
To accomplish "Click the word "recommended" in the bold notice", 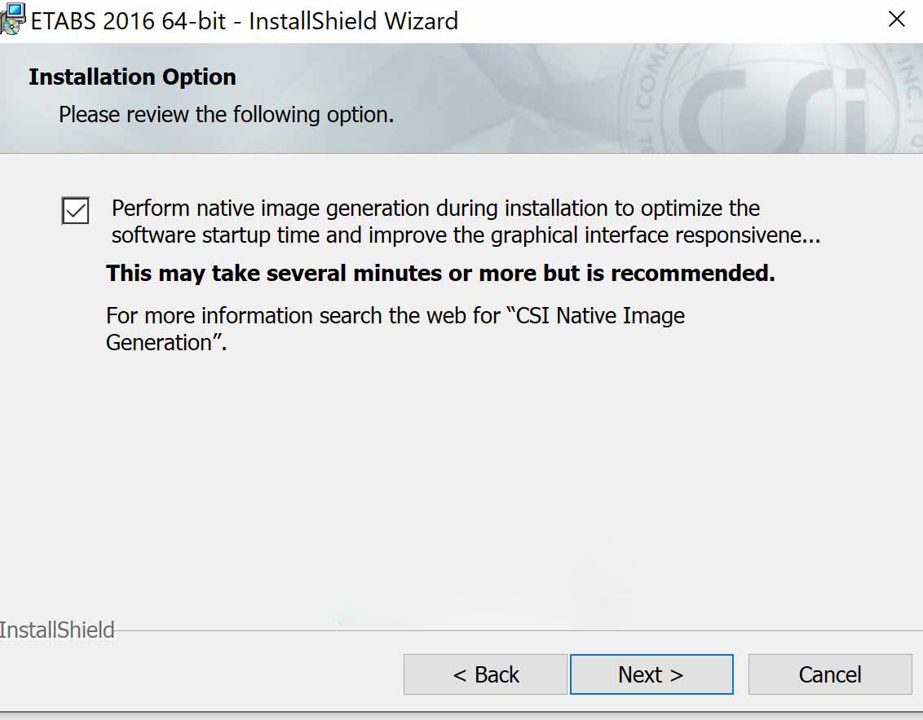I will pyautogui.click(x=691, y=274).
